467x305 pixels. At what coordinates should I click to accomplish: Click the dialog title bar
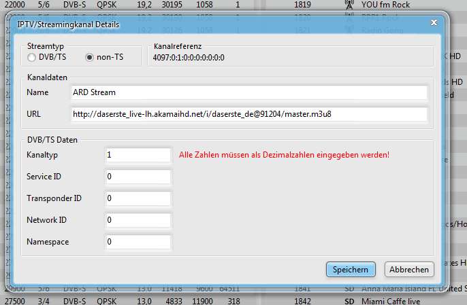pyautogui.click(x=204, y=23)
